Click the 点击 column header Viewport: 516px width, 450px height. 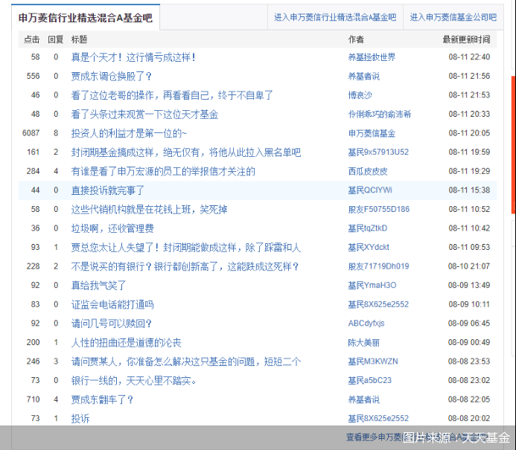click(x=31, y=39)
